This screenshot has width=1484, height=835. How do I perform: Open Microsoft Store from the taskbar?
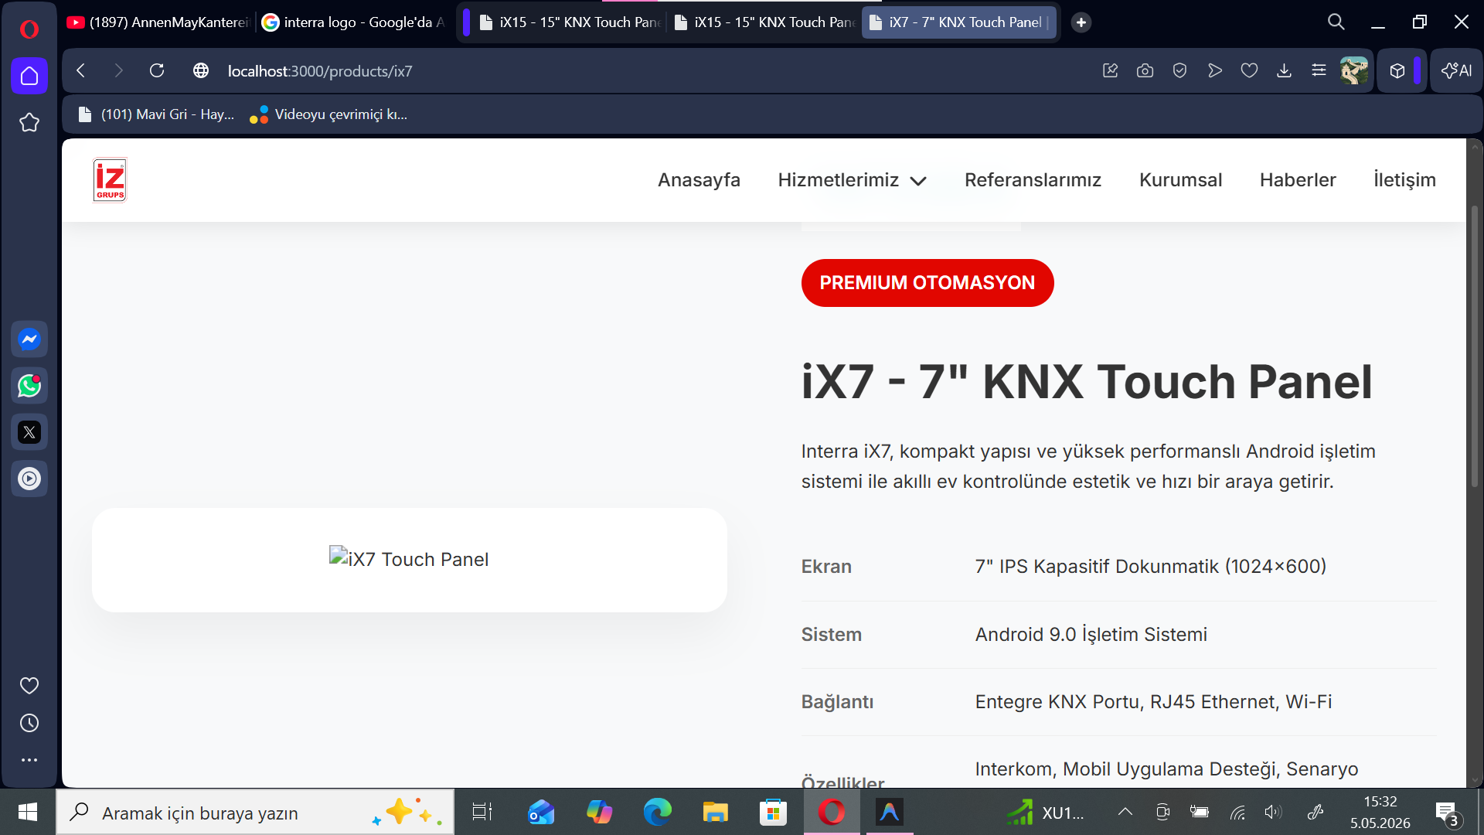pos(773,812)
